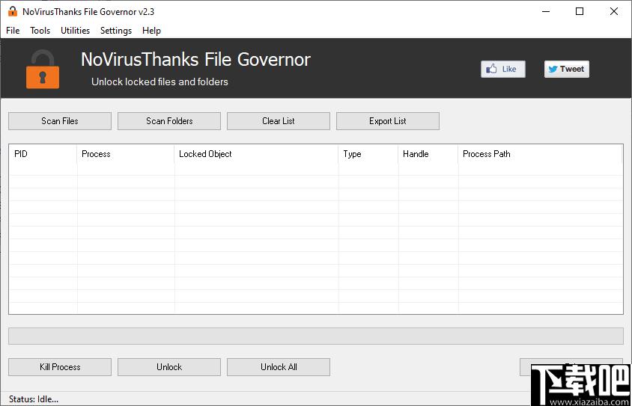This screenshot has height=406, width=632.
Task: Export results using Export List
Action: coord(388,121)
